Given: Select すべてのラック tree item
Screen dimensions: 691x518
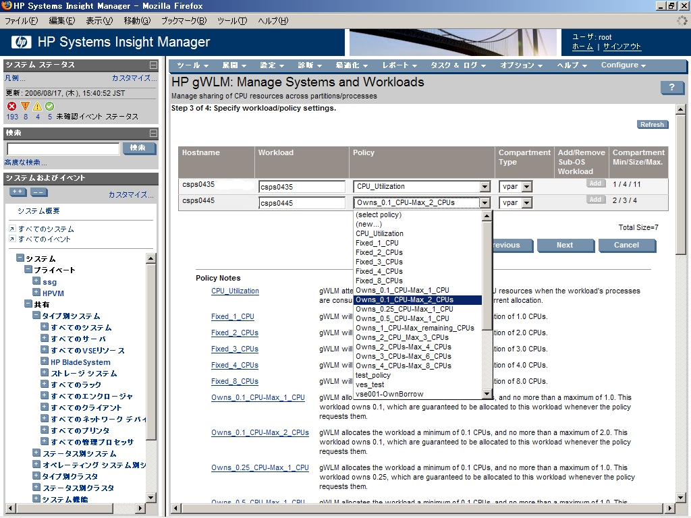Looking at the screenshot, I should click(x=76, y=384).
